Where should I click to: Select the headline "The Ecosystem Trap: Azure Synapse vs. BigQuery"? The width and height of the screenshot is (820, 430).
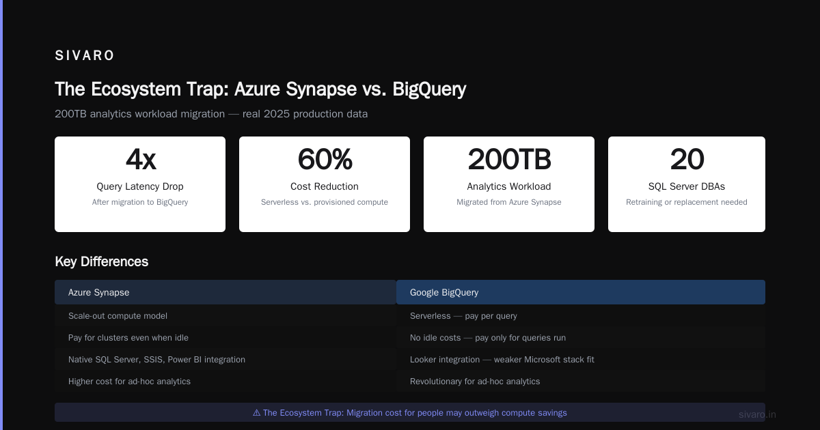tap(260, 89)
